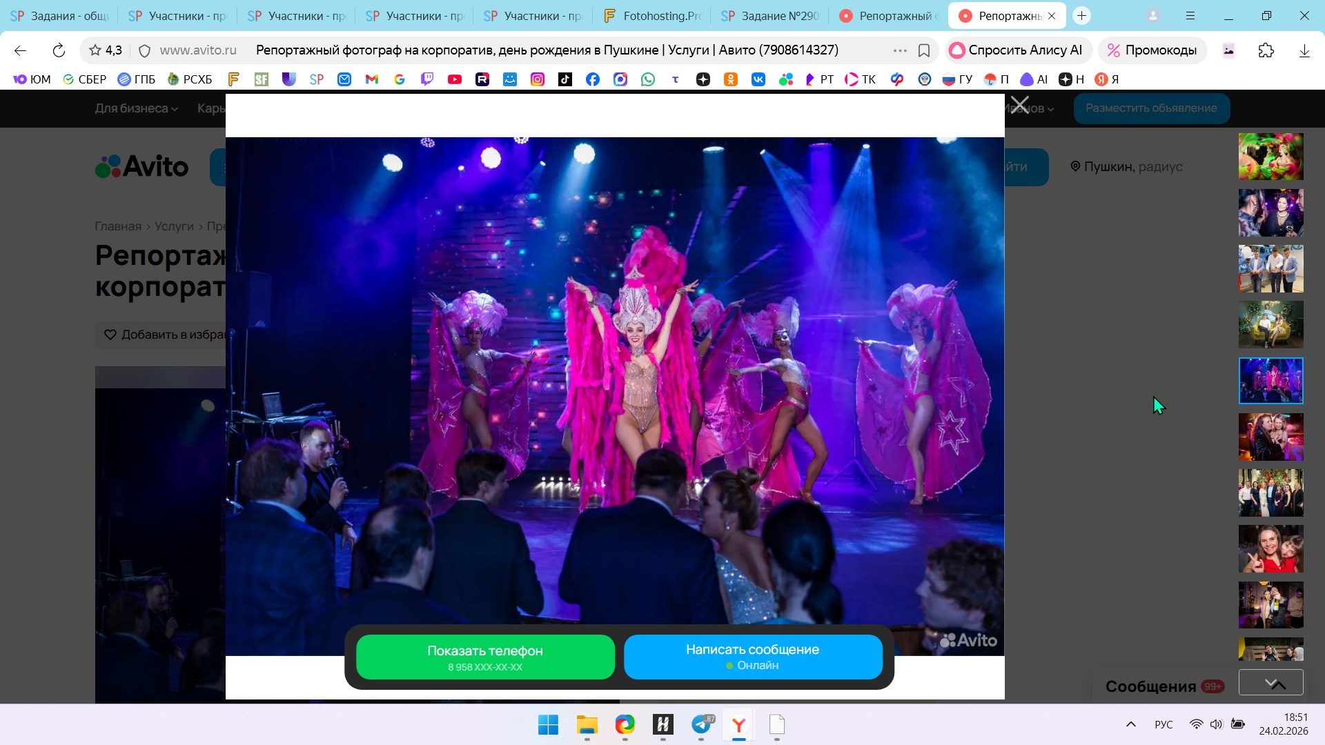Click the "Написать сообщение" button
This screenshot has width=1325, height=745.
(752, 657)
